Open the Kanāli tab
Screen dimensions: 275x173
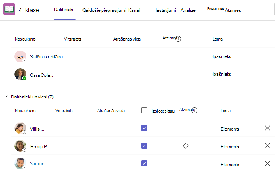(x=134, y=10)
